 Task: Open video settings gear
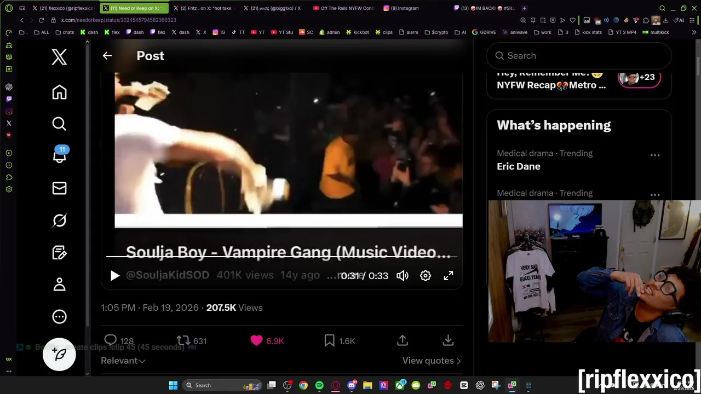click(x=426, y=276)
